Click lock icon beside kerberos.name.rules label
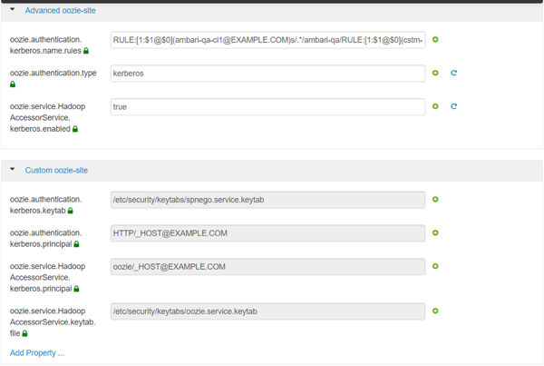The image size is (544, 366). pos(86,51)
